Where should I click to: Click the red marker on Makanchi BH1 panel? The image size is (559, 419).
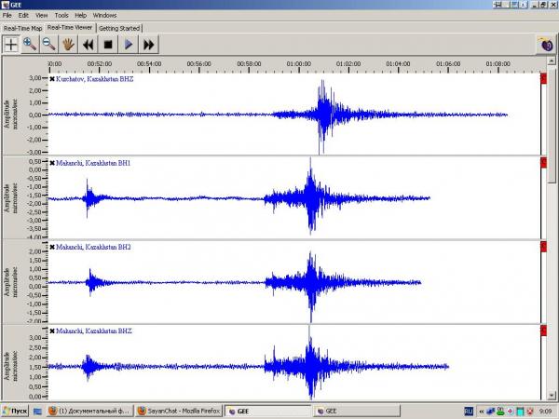pos(544,162)
